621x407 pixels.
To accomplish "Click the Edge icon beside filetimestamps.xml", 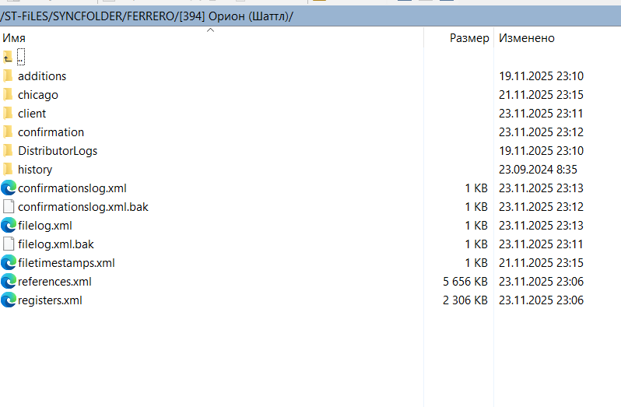I will (9, 262).
